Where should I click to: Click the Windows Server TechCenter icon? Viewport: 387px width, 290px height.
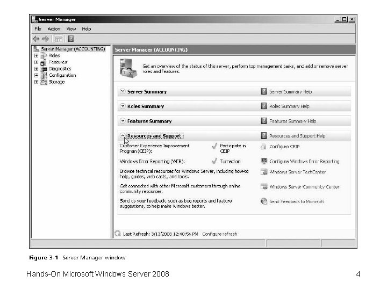coord(264,172)
